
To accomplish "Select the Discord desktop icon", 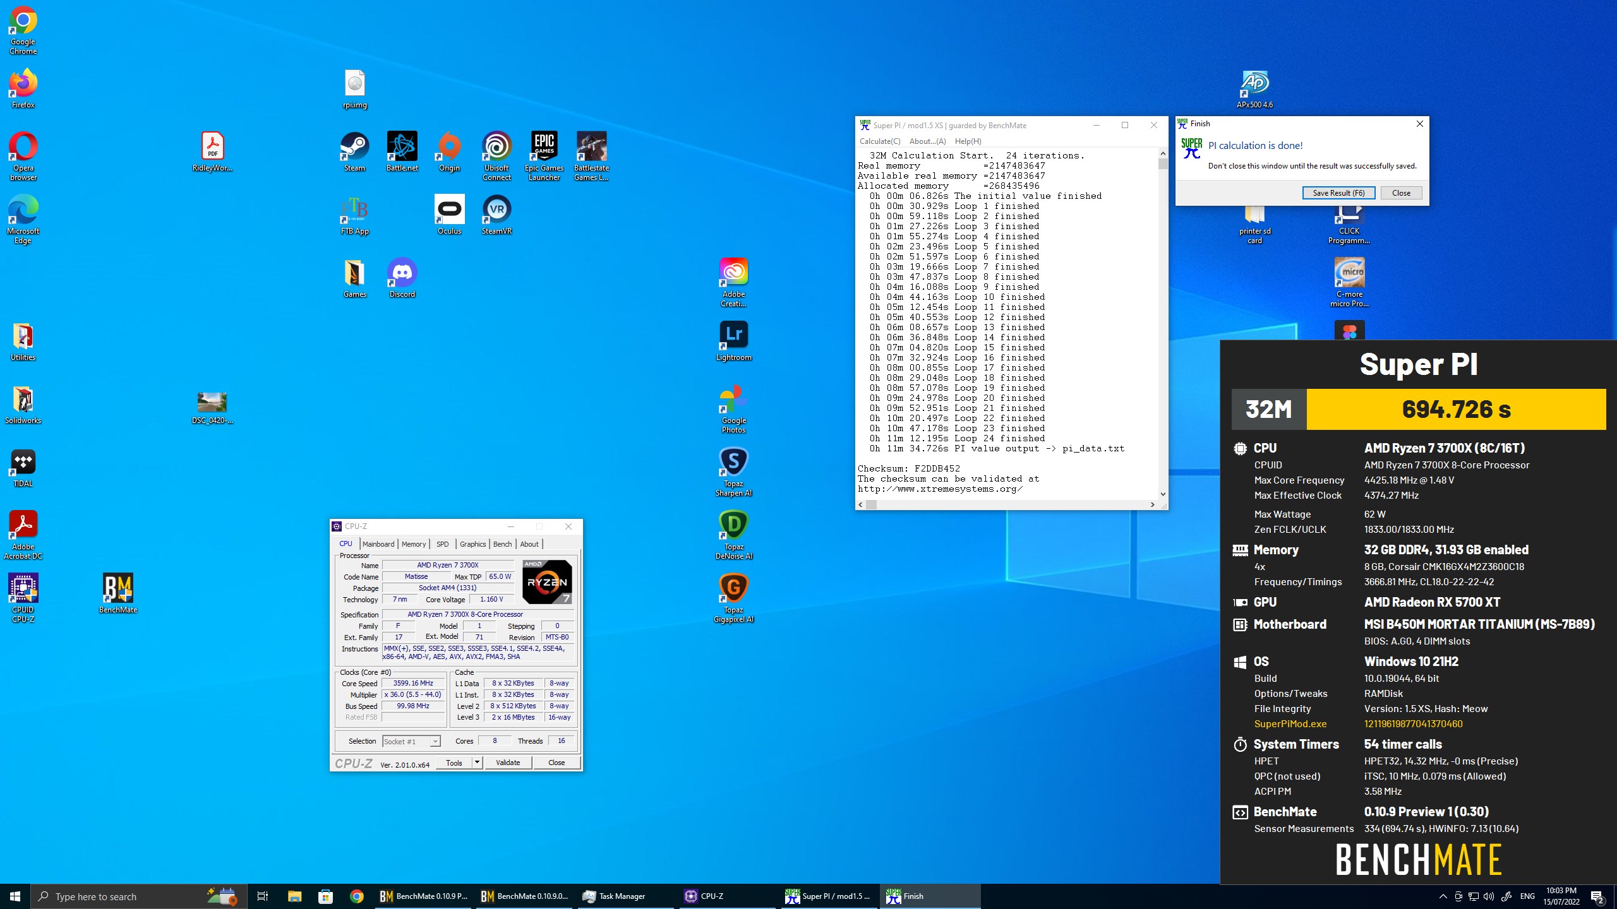I will [402, 278].
